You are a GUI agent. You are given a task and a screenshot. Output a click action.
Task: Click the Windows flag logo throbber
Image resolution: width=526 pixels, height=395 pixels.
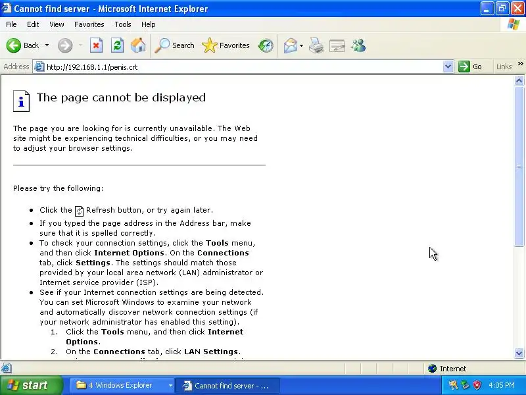[x=513, y=24]
